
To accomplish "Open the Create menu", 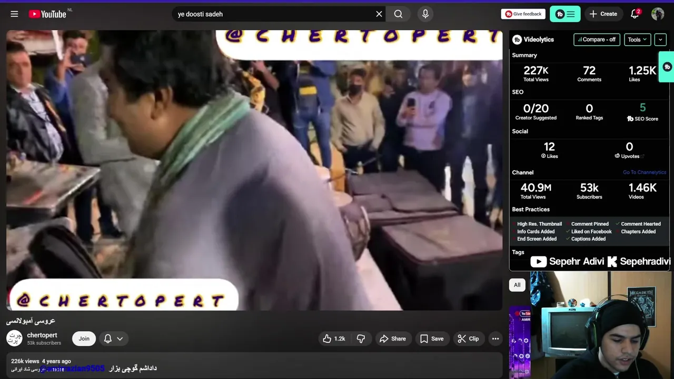I will coord(603,14).
